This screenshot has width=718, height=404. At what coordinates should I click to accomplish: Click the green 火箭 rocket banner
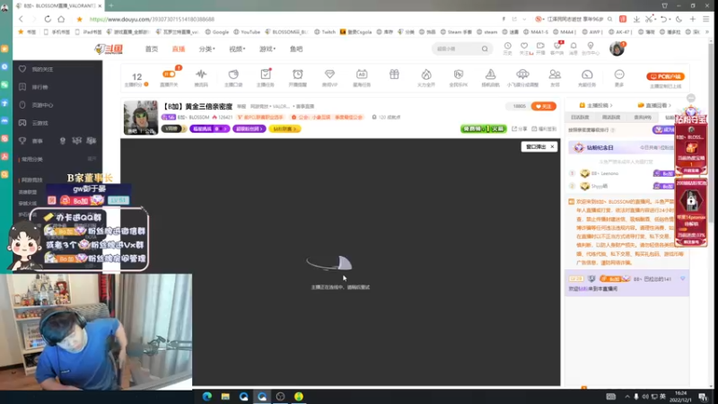pyautogui.click(x=483, y=129)
